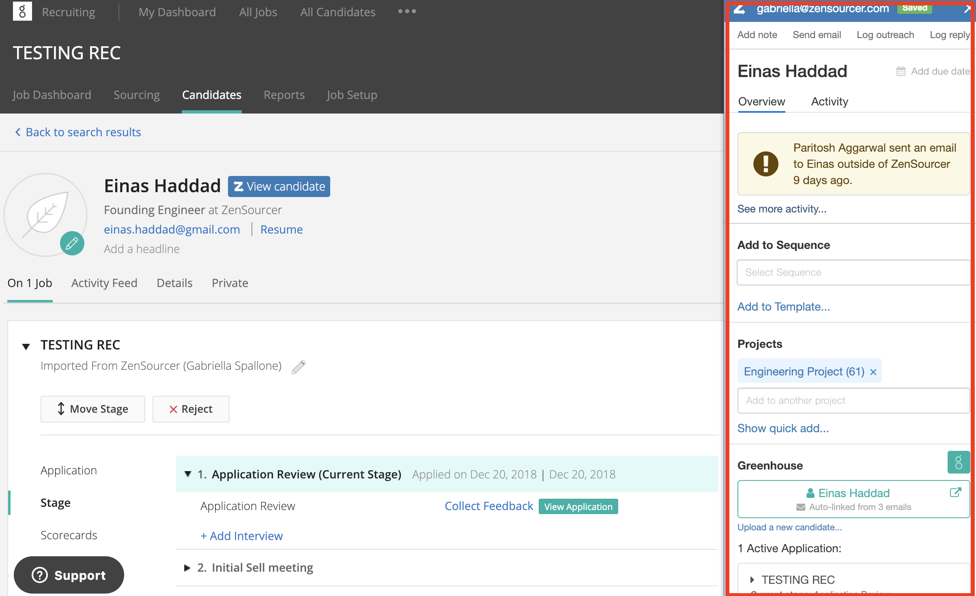Click the warning exclamation icon in activity alert

766,164
